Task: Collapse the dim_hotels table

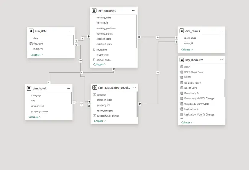Action: pyautogui.click(x=34, y=117)
